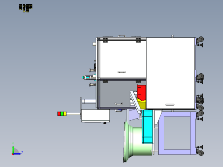
Task: Click the green Y axis of the triad
Action: [13, 150]
